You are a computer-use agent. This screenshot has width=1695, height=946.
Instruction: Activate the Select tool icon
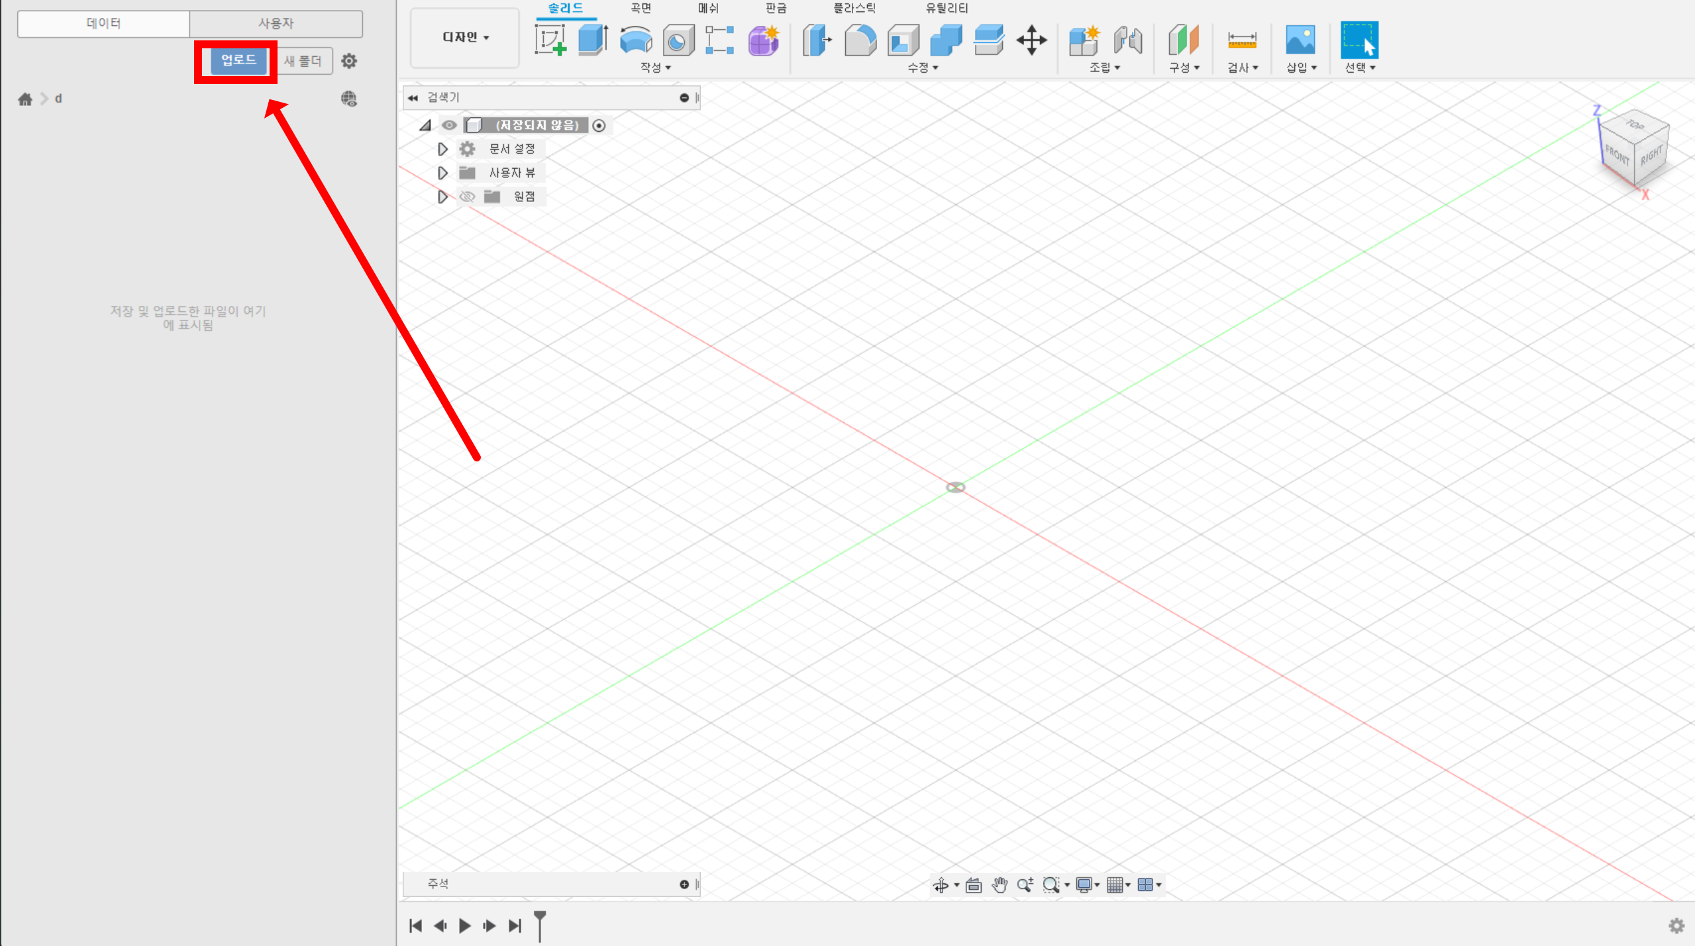point(1359,40)
